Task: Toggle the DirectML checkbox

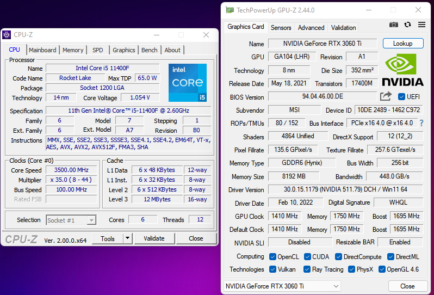Action: [390, 257]
